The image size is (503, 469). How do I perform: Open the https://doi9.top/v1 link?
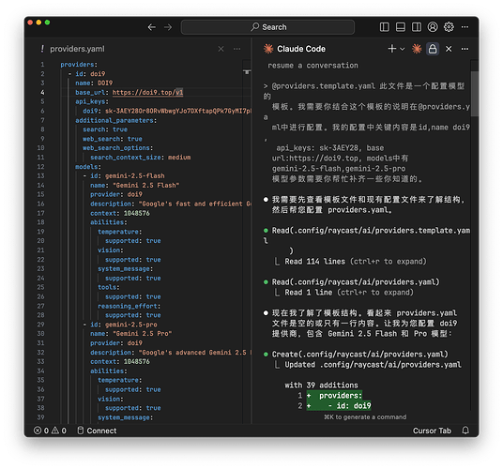coord(147,92)
